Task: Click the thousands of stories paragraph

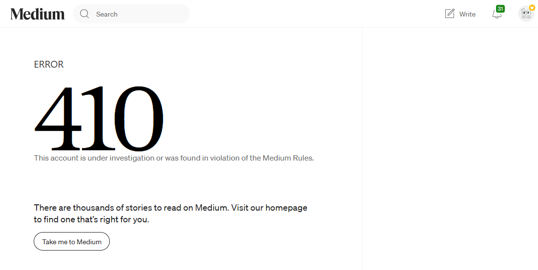Action: tap(170, 213)
